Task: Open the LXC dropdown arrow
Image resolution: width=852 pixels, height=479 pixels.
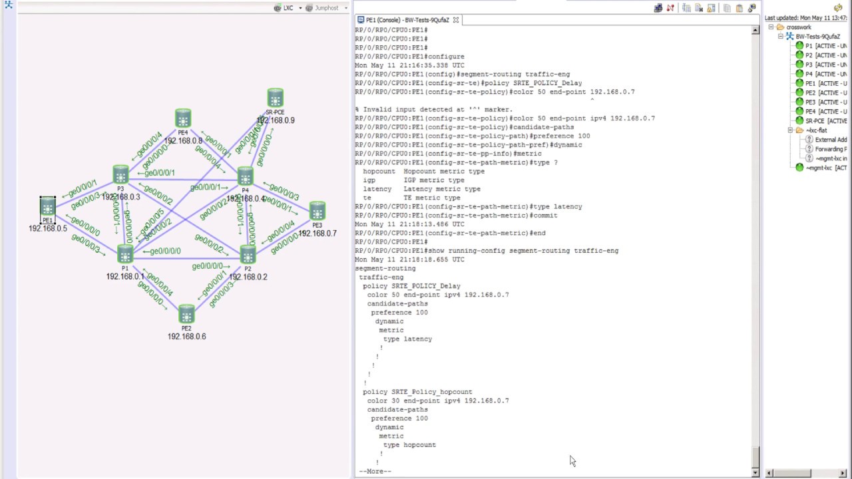Action: 300,8
